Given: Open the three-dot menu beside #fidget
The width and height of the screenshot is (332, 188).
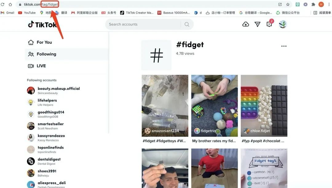Looking at the screenshot, I should coord(284,46).
